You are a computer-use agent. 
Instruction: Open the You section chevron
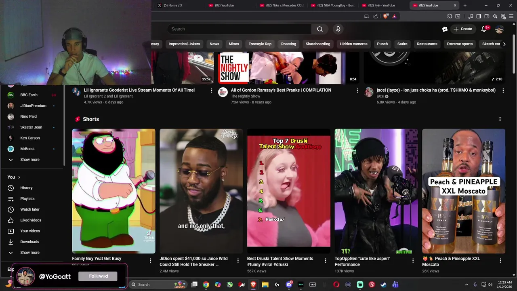pos(19,177)
